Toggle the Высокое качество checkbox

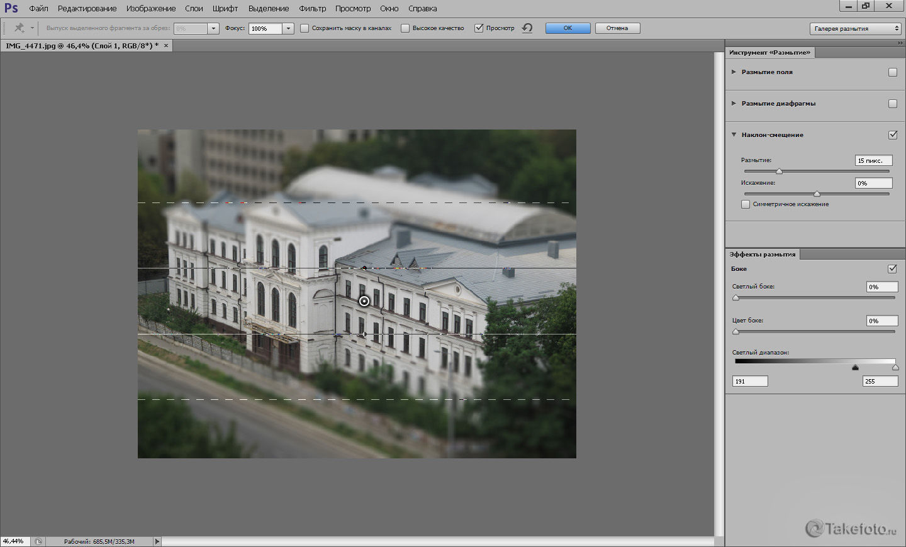point(405,28)
